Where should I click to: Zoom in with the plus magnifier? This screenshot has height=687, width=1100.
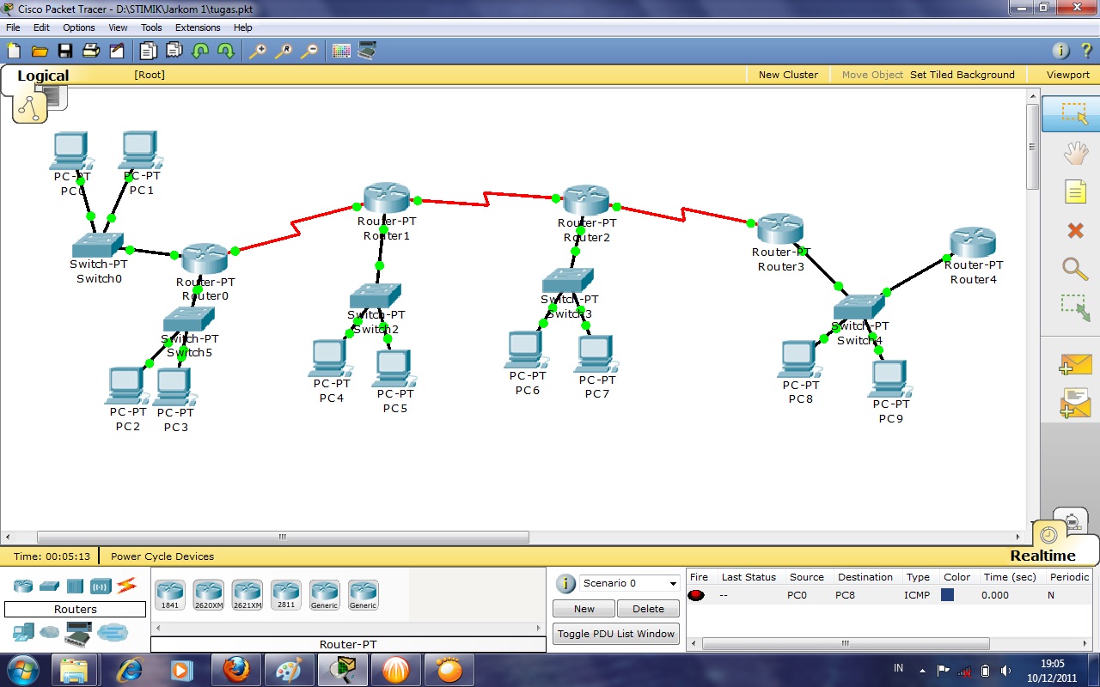pos(258,51)
